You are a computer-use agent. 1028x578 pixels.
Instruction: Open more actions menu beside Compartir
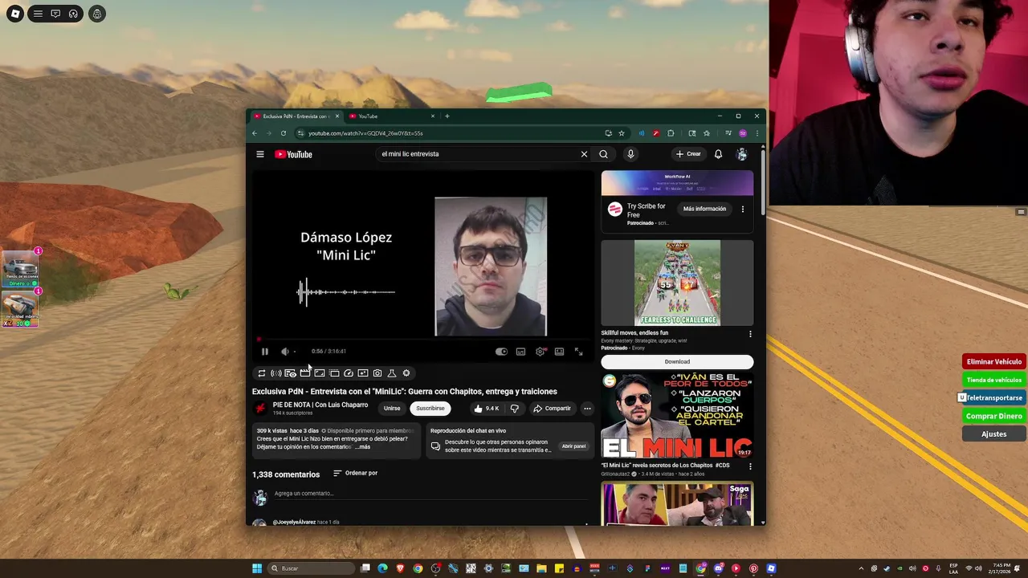point(587,409)
